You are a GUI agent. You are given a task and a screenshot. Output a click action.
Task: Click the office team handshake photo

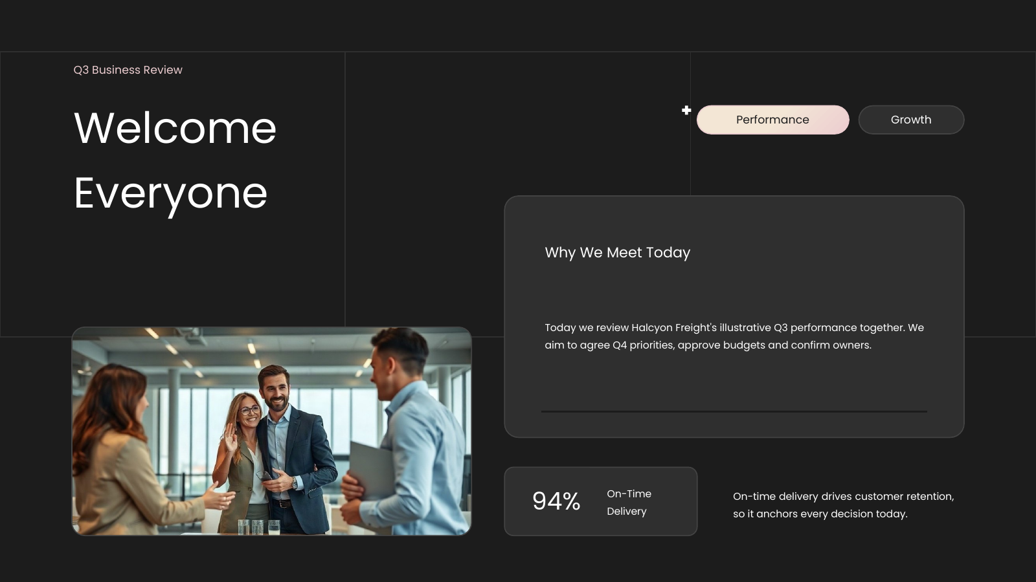(271, 431)
